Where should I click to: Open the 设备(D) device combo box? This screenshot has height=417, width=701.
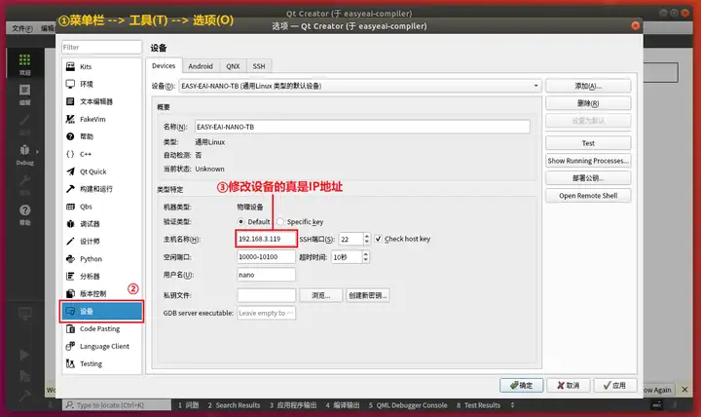pyautogui.click(x=360, y=86)
